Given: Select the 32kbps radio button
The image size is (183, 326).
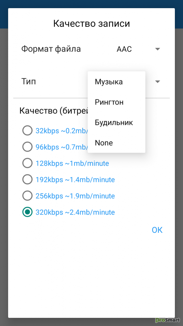Looking at the screenshot, I should (27, 131).
